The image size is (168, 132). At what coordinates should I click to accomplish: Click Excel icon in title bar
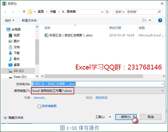5,3
